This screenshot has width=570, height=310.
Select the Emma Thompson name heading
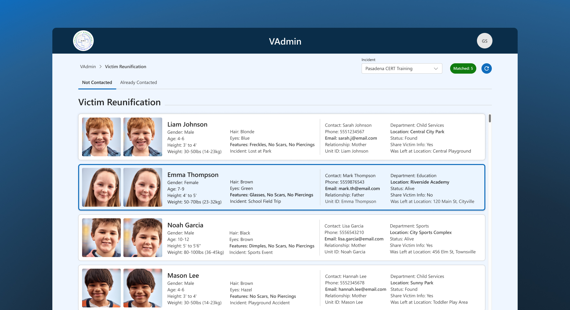point(193,175)
